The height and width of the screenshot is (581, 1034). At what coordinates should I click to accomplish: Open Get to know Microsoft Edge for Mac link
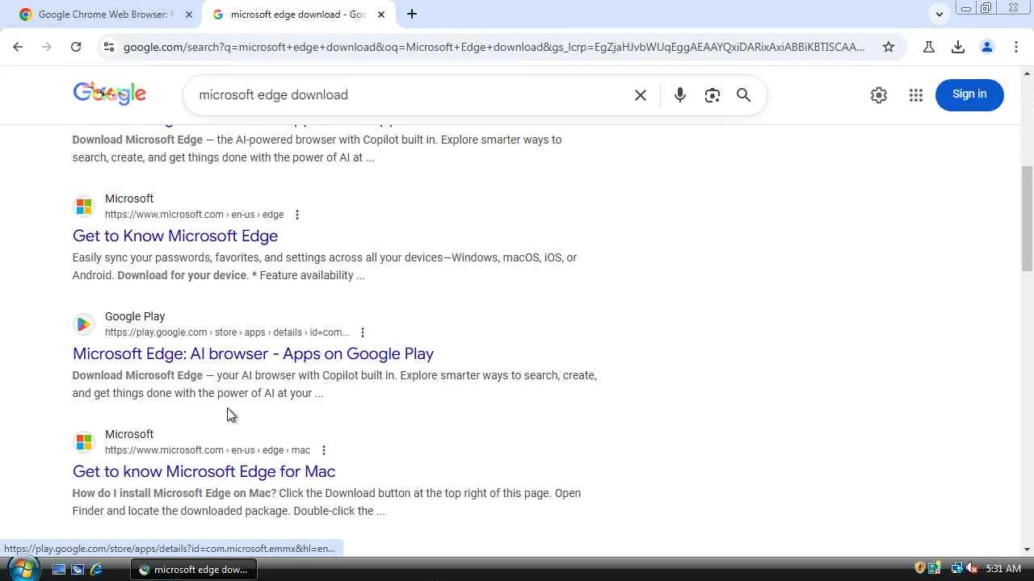click(204, 471)
